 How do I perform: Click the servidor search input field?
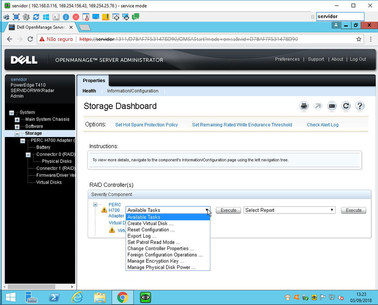[340, 17]
